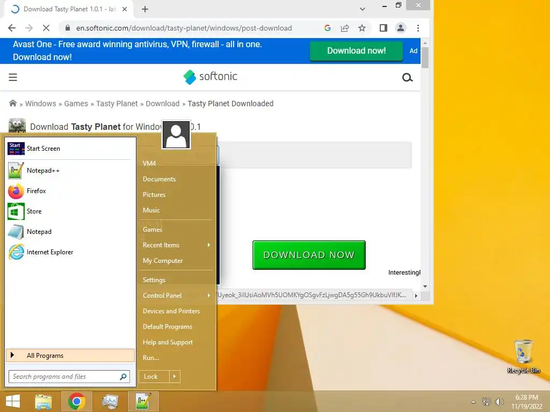Viewport: 550px width, 412px height.
Task: Click the Softonic search magnifier
Action: click(x=407, y=77)
